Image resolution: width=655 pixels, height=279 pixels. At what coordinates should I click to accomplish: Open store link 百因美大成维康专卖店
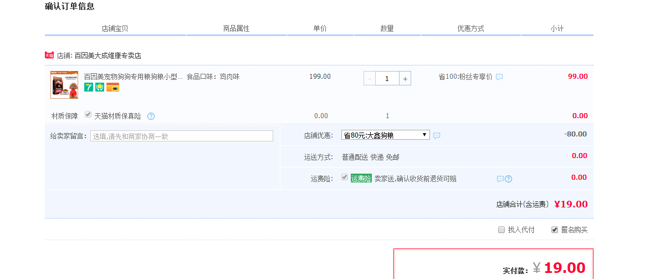tap(108, 55)
